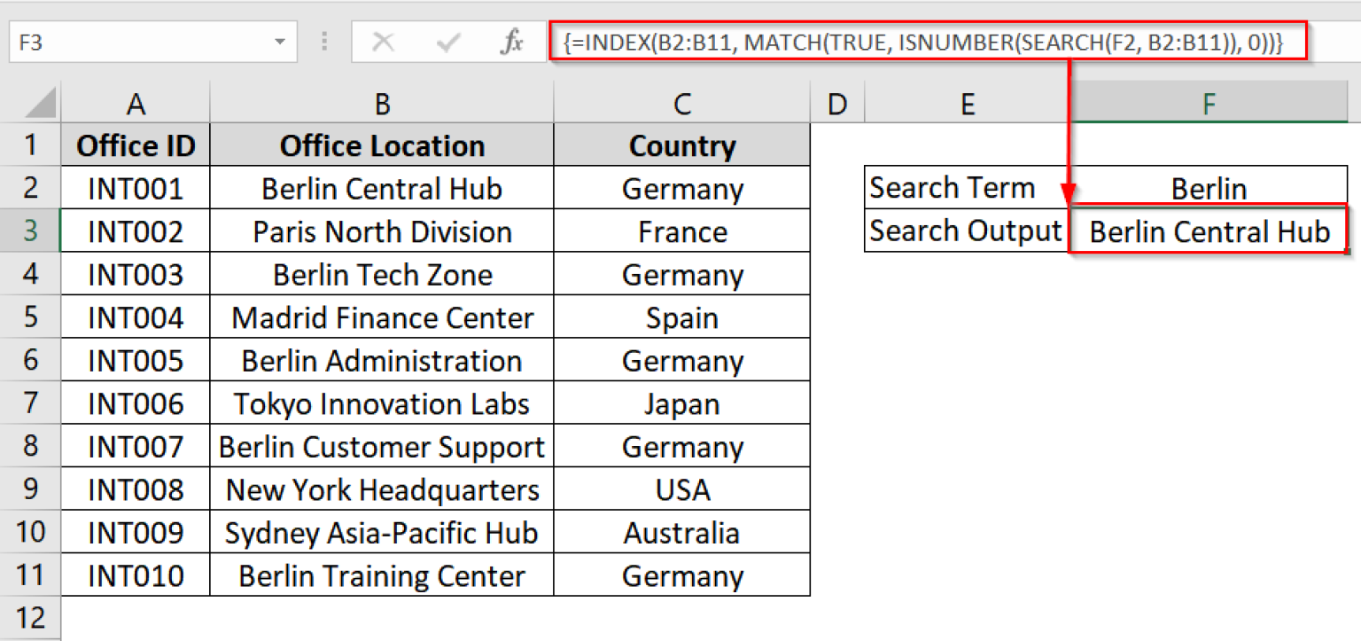Click cell C9 containing USA
The width and height of the screenshot is (1361, 641).
tap(681, 489)
